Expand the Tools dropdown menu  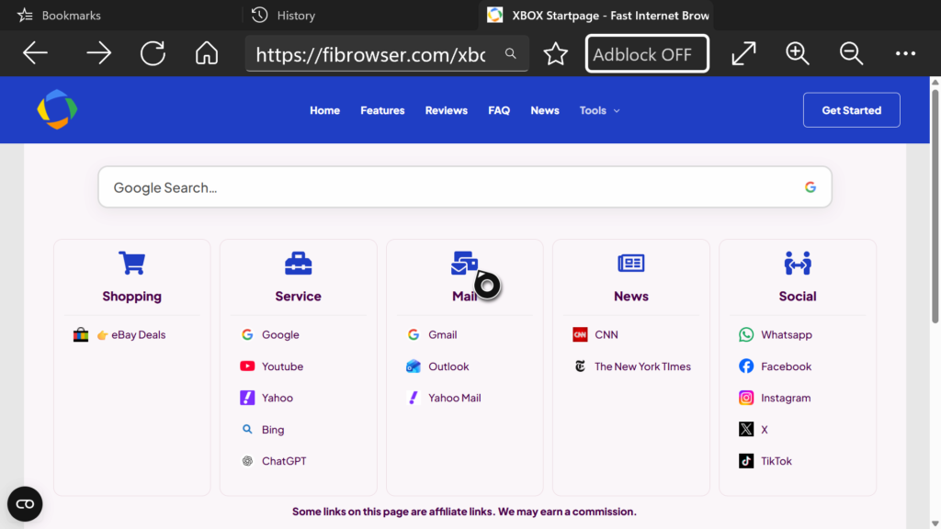coord(599,110)
